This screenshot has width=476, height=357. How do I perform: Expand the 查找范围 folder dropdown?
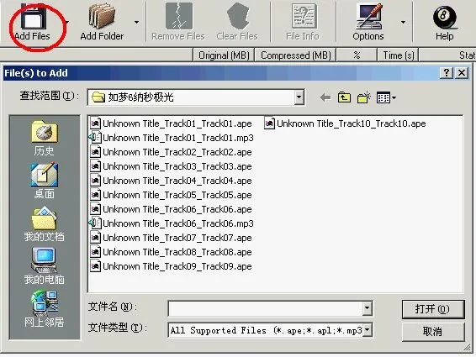299,97
